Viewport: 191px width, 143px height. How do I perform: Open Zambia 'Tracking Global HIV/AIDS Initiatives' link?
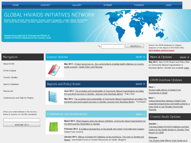[x=169, y=130]
